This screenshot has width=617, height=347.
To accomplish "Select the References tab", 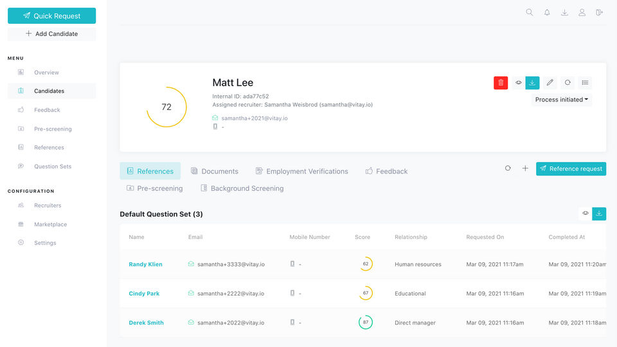I will (x=150, y=171).
